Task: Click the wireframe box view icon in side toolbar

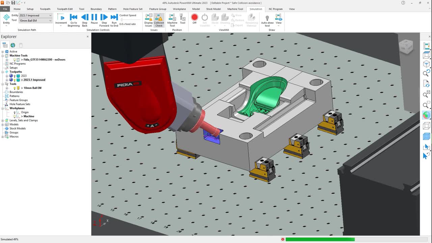Action: (427, 55)
